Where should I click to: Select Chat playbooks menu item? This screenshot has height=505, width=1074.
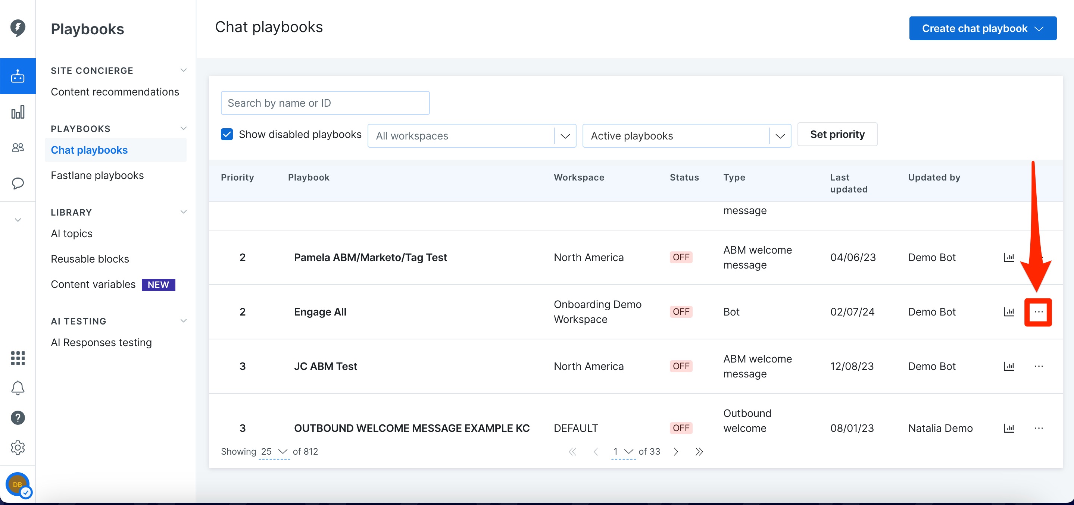[115, 150]
